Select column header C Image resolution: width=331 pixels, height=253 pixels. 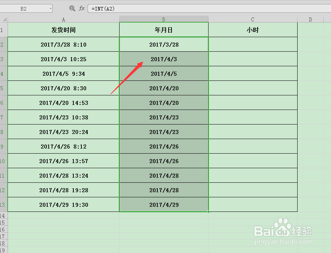coord(253,19)
